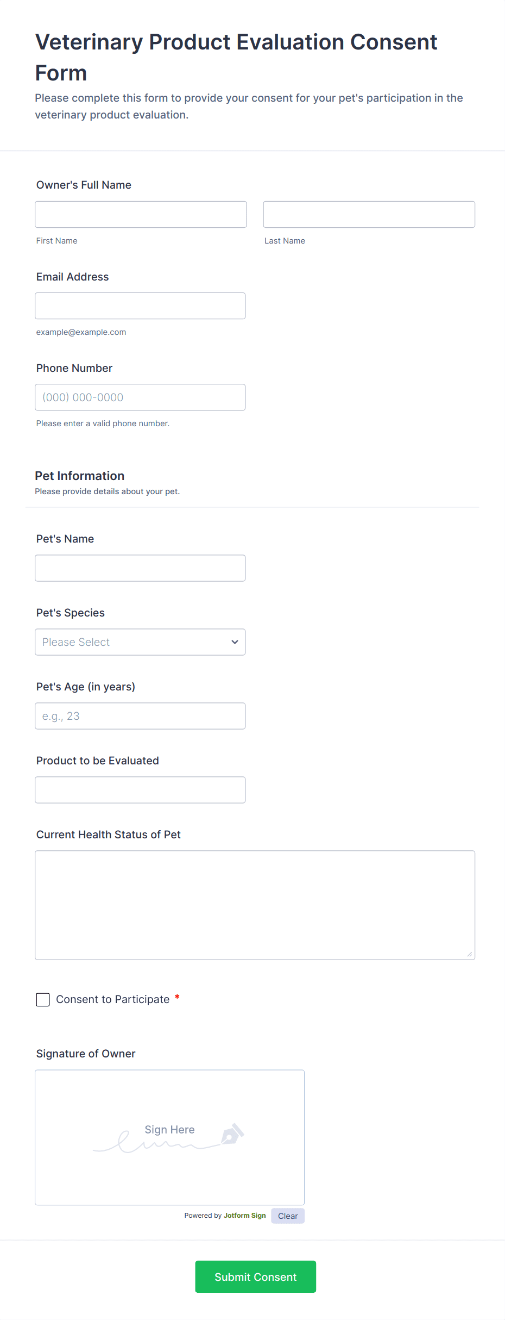Image resolution: width=505 pixels, height=1320 pixels.
Task: Check the Consent to Participate checkbox
Action: [43, 999]
